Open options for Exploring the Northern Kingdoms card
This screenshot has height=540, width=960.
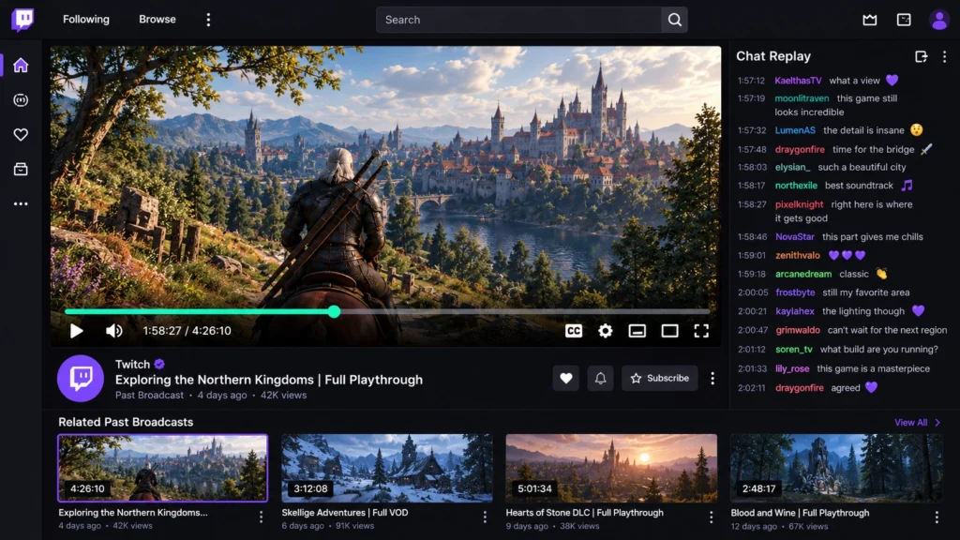click(x=261, y=517)
